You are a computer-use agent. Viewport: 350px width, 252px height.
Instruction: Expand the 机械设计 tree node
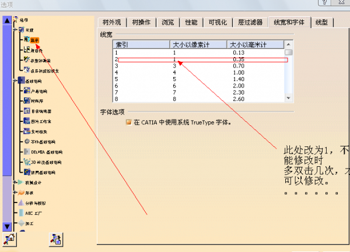coord(15,183)
